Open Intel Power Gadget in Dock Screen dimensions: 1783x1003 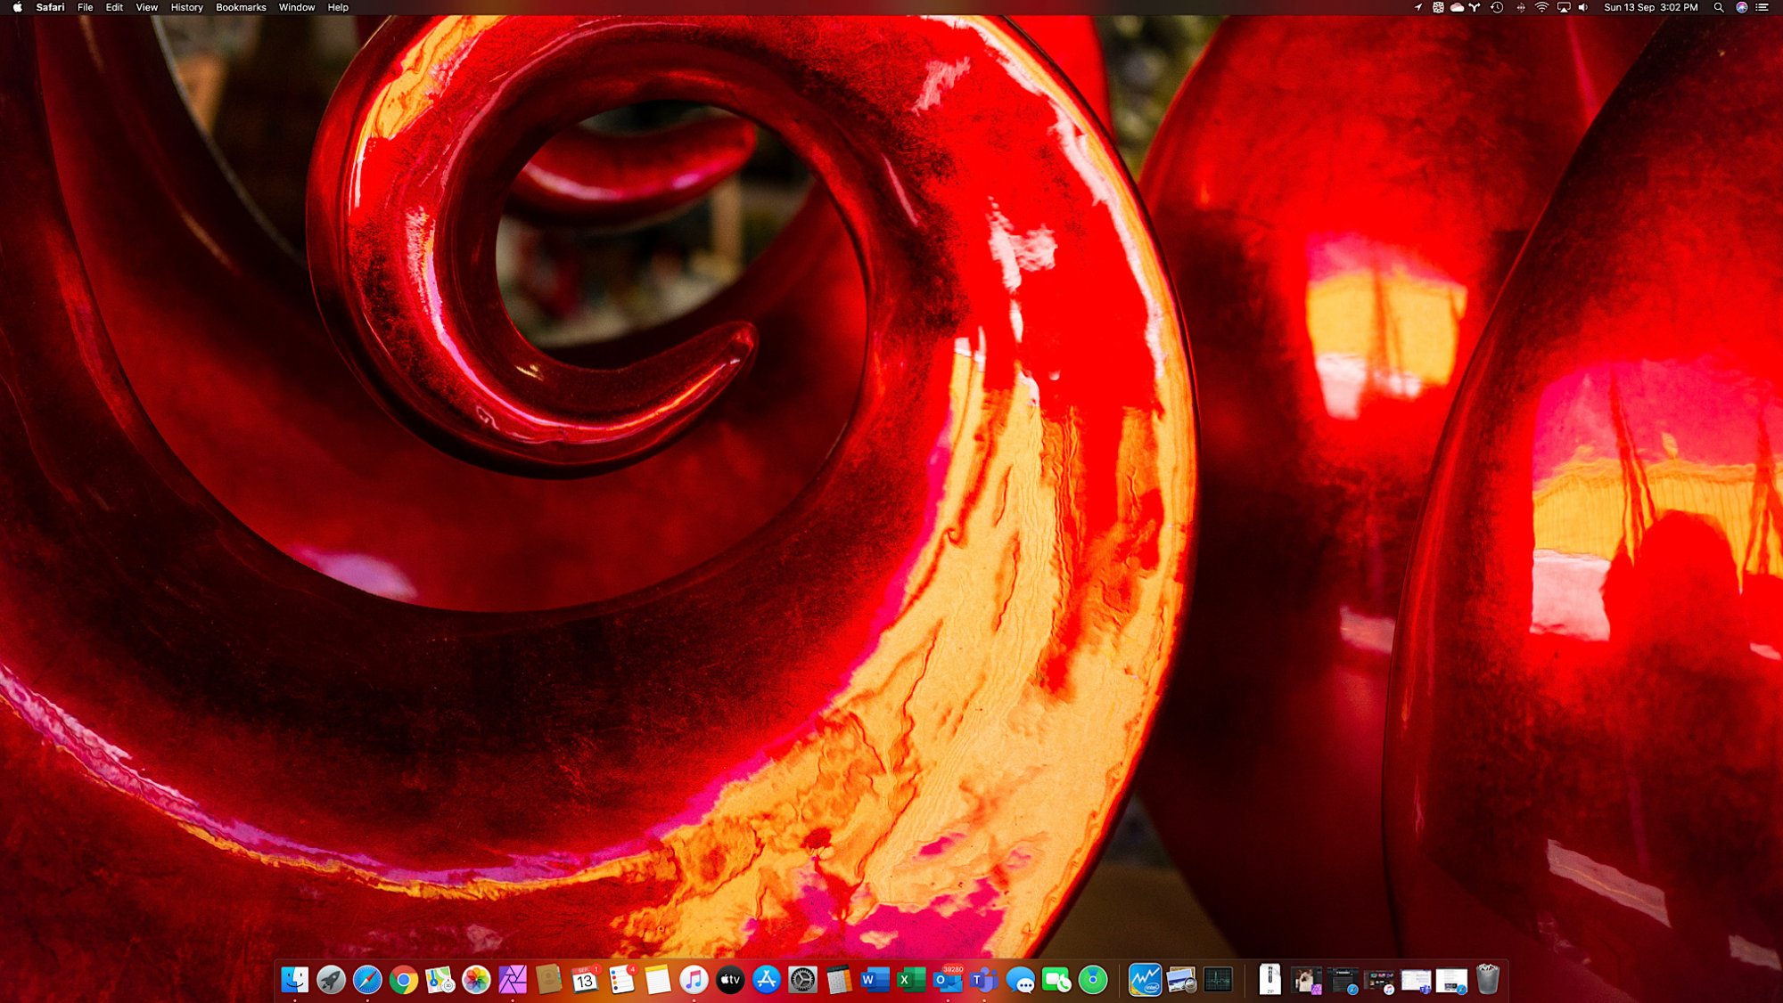[1146, 980]
